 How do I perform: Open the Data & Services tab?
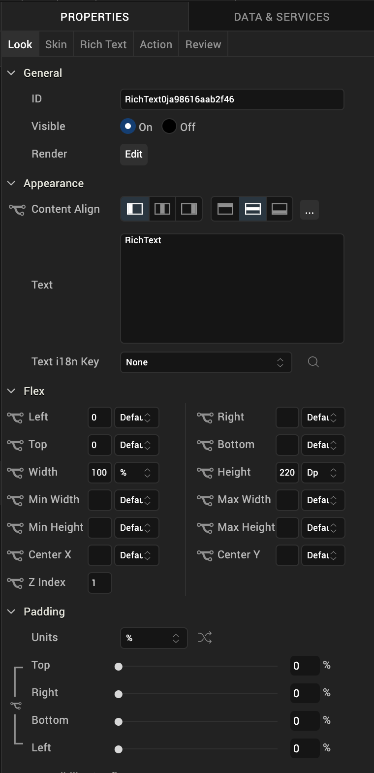click(x=281, y=17)
